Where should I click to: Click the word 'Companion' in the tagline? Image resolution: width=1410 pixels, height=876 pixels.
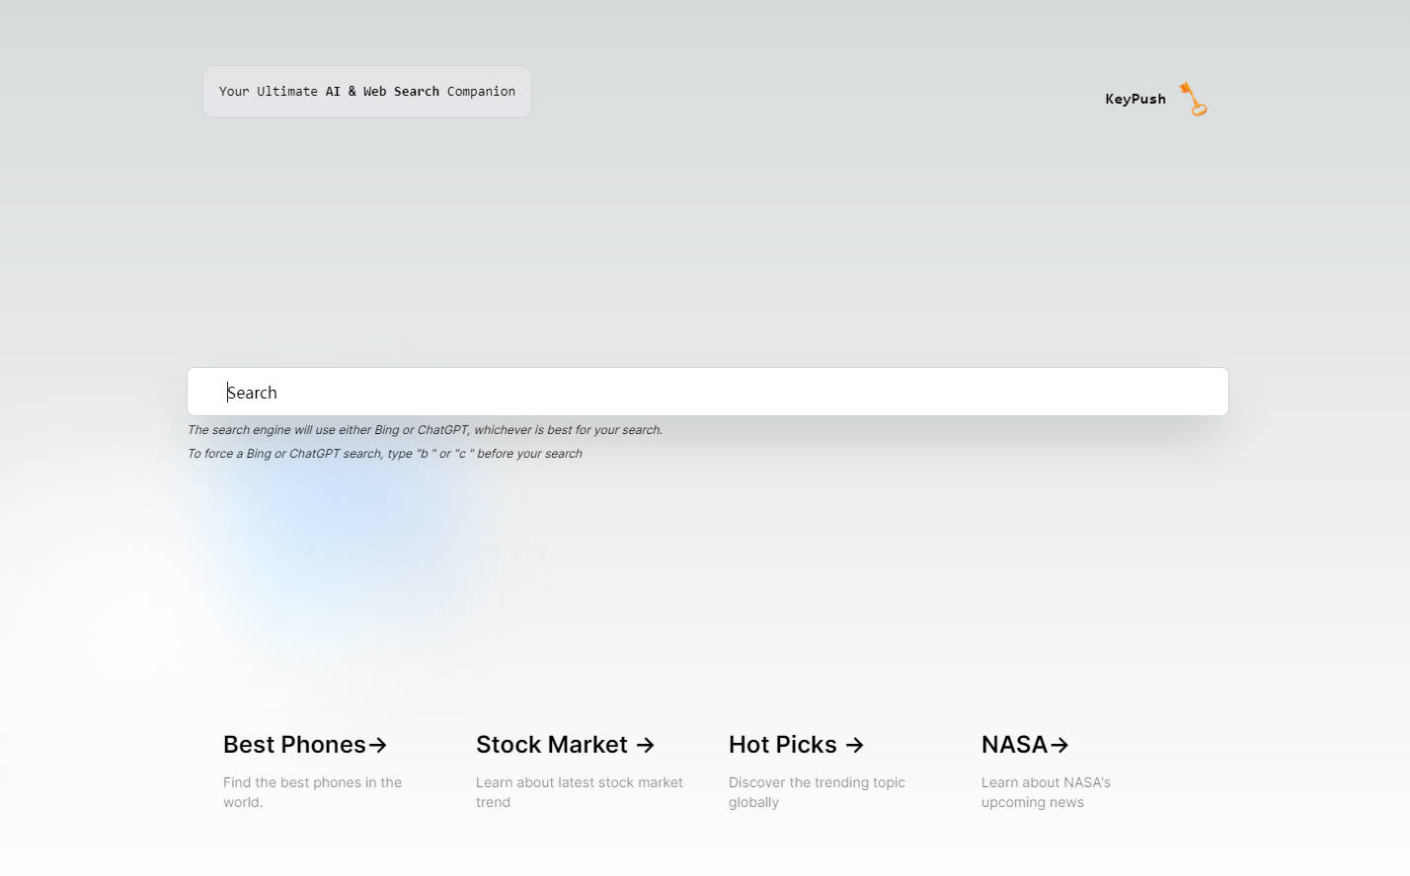tap(481, 92)
